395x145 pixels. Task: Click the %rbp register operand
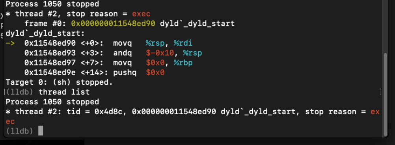point(183,63)
